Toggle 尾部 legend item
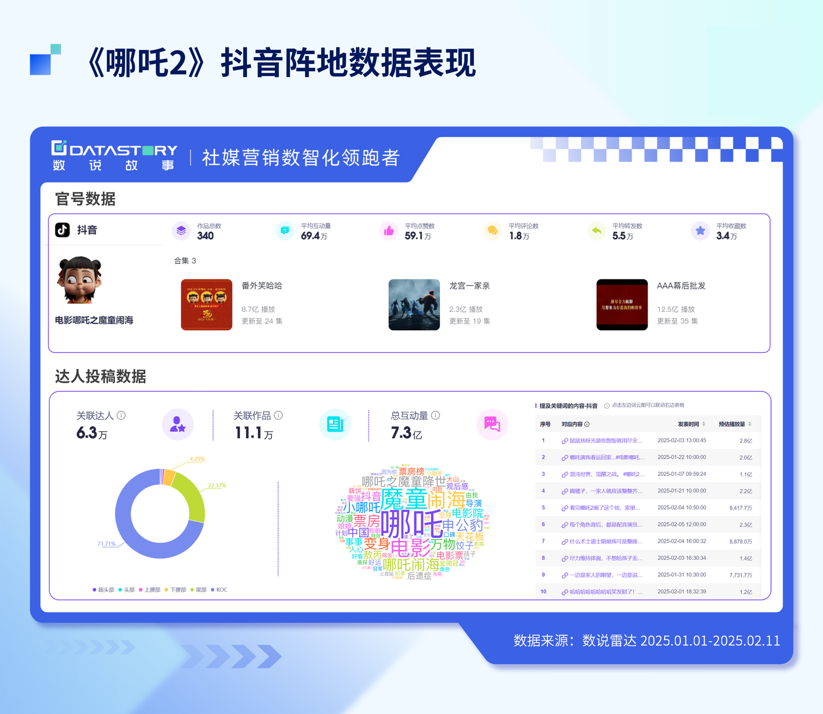Viewport: 823px width, 714px height. pos(198,589)
